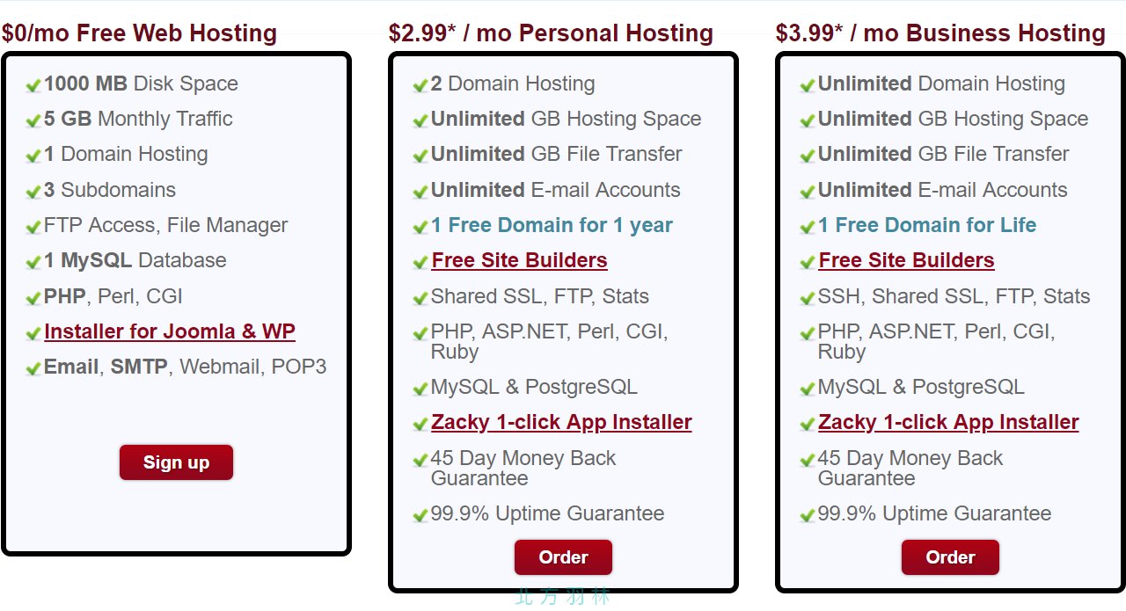This screenshot has width=1126, height=611.
Task: Click checkmark next to Personal plan 99.9% Uptime Guarantee
Action: [x=420, y=515]
